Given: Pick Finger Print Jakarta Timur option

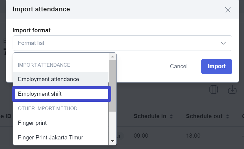Looking at the screenshot, I should point(61,137).
